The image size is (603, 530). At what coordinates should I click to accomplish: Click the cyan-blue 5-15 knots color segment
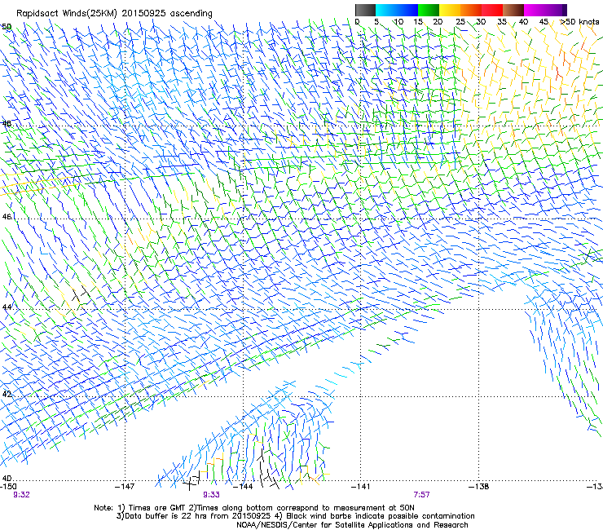397,10
